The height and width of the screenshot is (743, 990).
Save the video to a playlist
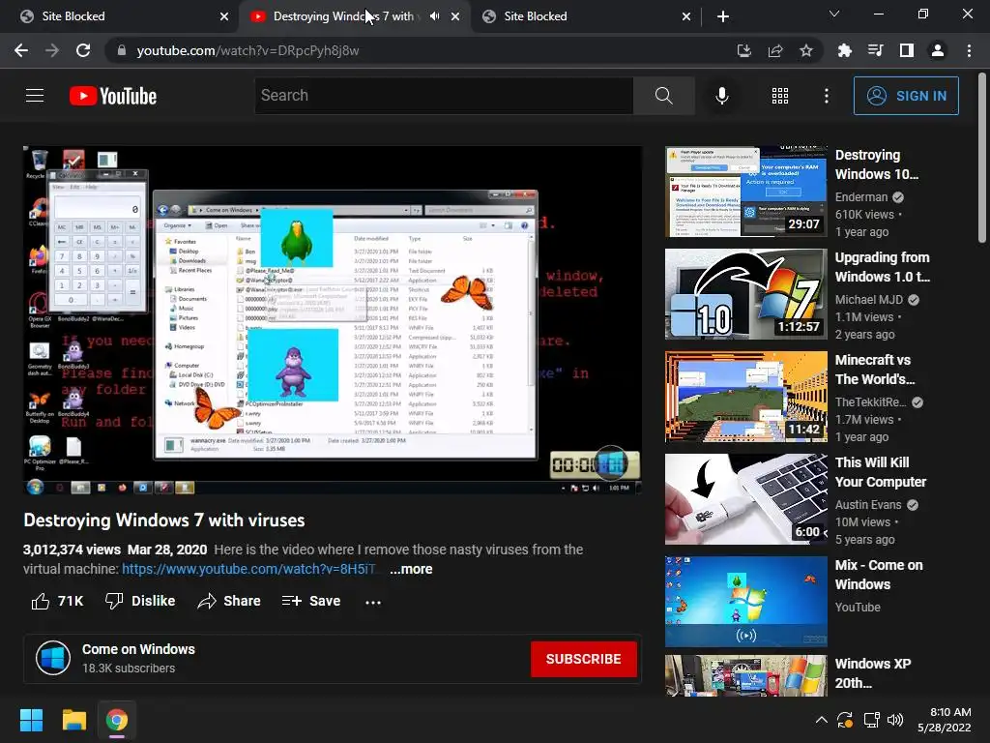point(311,601)
